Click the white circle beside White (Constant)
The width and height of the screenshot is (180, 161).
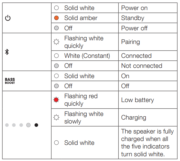coord(57,56)
